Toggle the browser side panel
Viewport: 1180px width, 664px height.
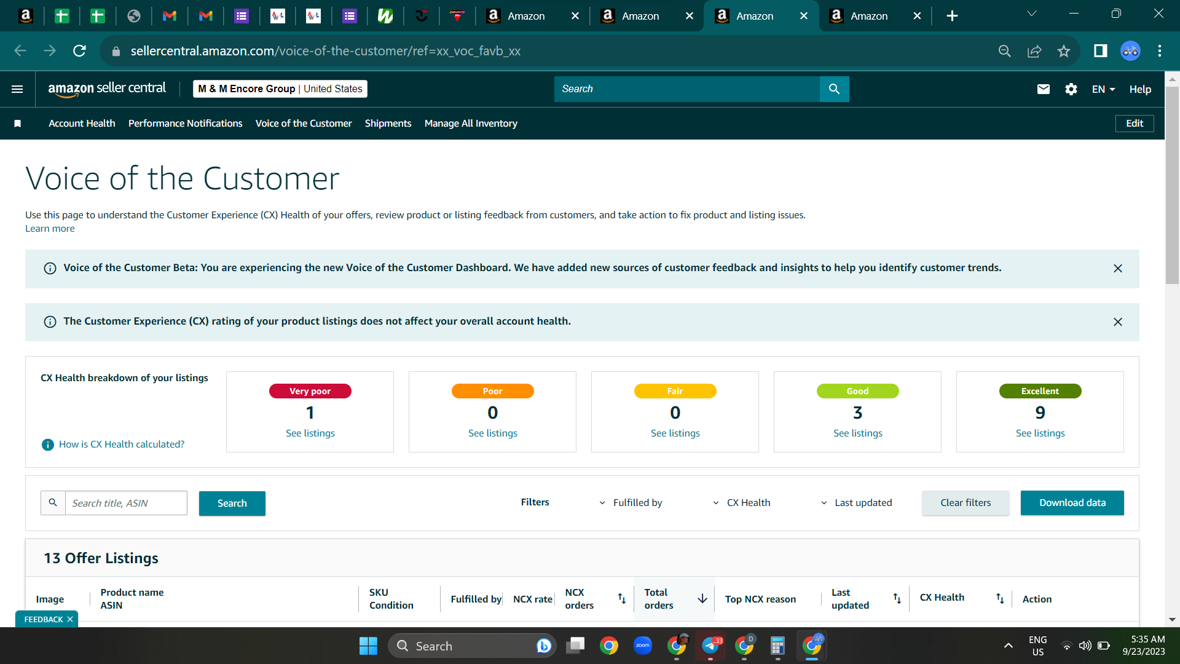point(1100,51)
